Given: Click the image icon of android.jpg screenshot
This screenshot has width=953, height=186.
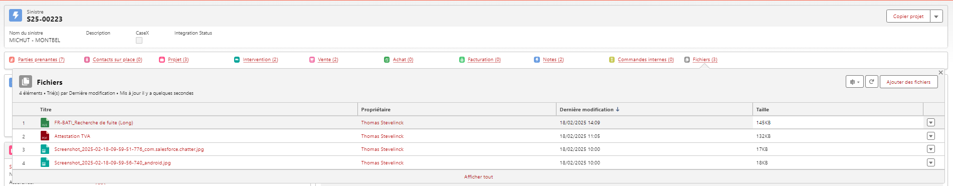Looking at the screenshot, I should [45, 162].
